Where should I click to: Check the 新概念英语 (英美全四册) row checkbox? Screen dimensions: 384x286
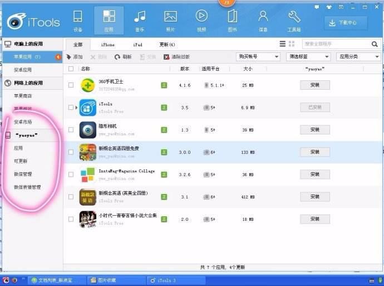[71, 197]
